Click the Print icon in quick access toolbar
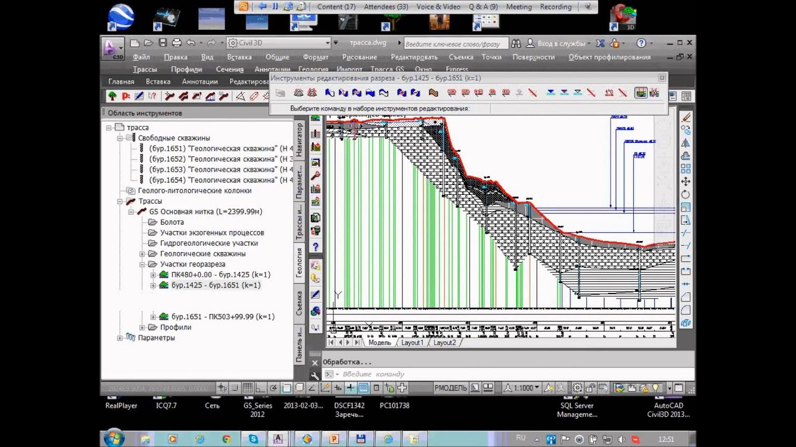The width and height of the screenshot is (796, 447). (x=177, y=43)
